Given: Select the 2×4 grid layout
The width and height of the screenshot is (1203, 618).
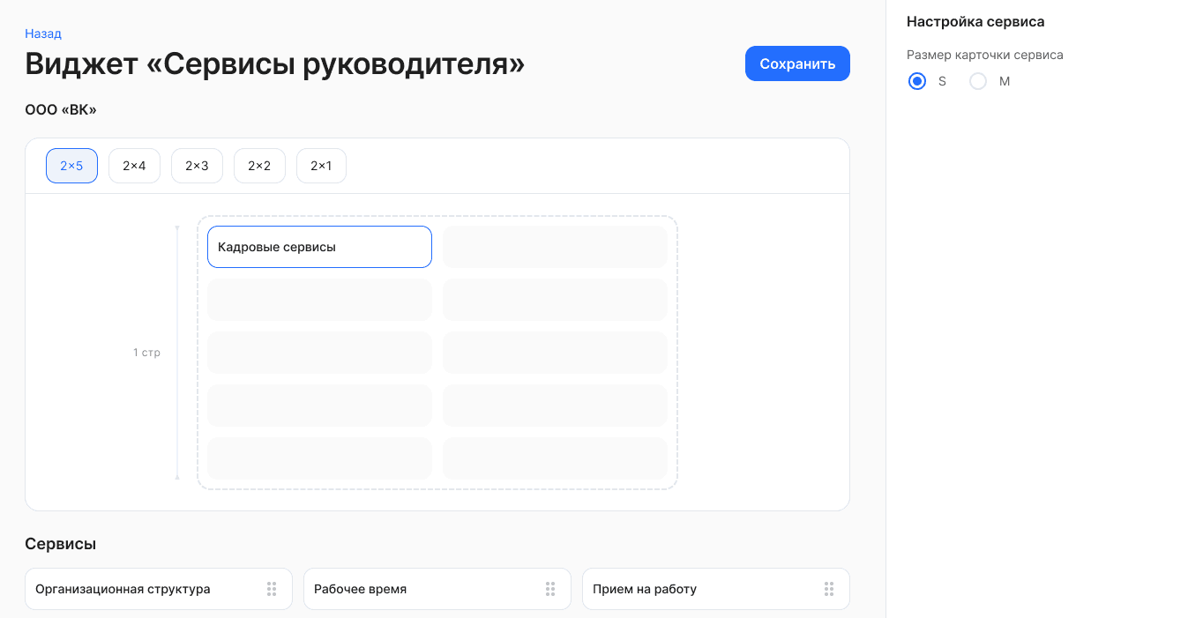Looking at the screenshot, I should point(134,166).
